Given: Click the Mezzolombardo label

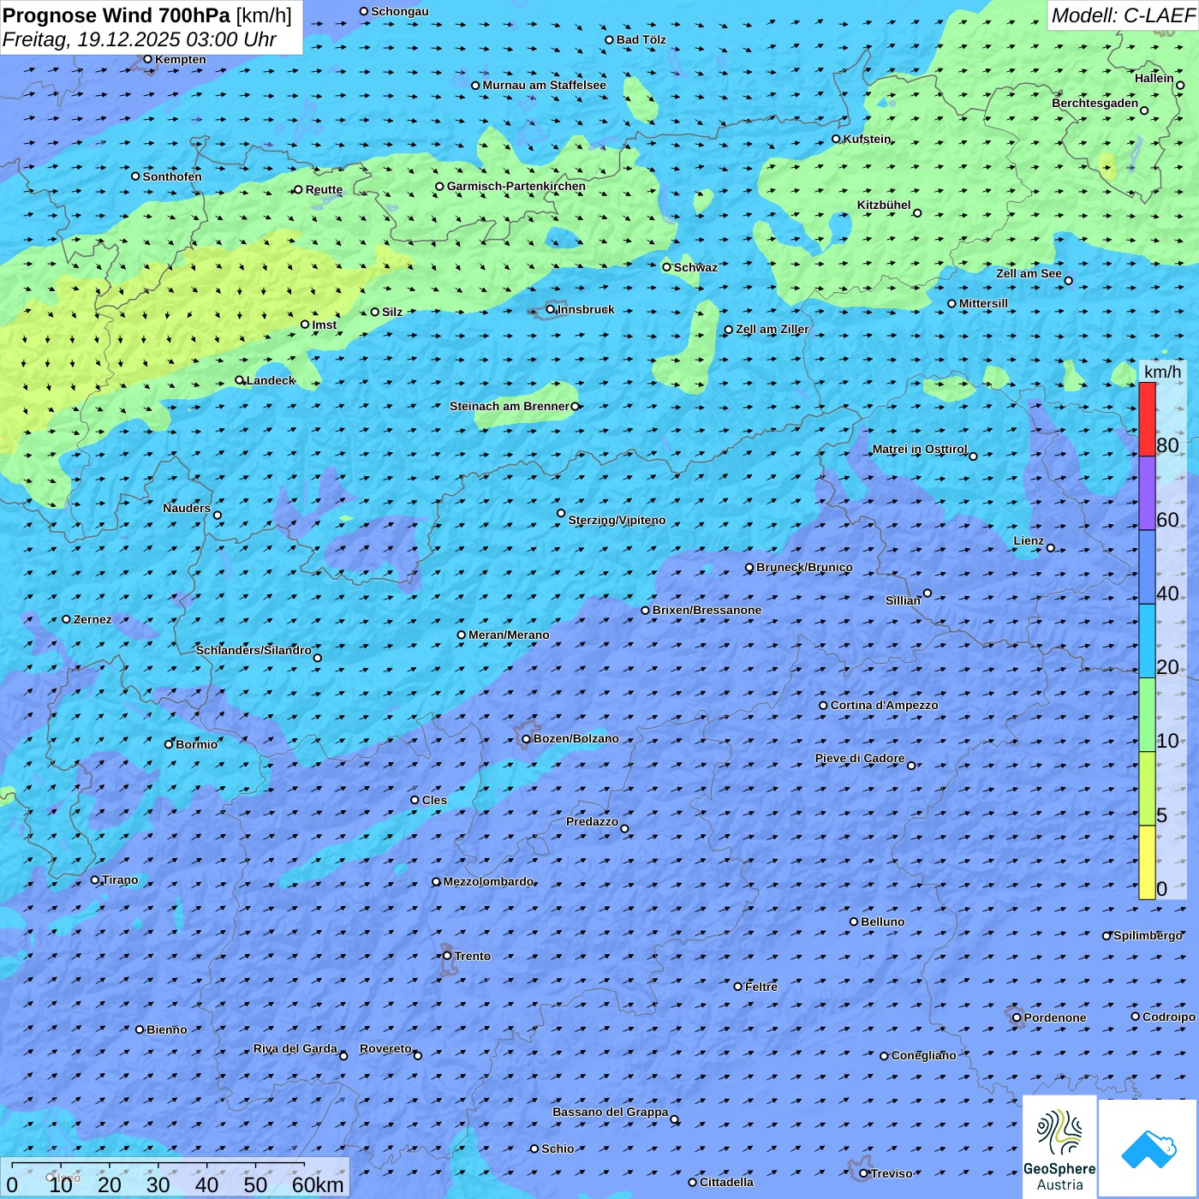Looking at the screenshot, I should point(489,881).
